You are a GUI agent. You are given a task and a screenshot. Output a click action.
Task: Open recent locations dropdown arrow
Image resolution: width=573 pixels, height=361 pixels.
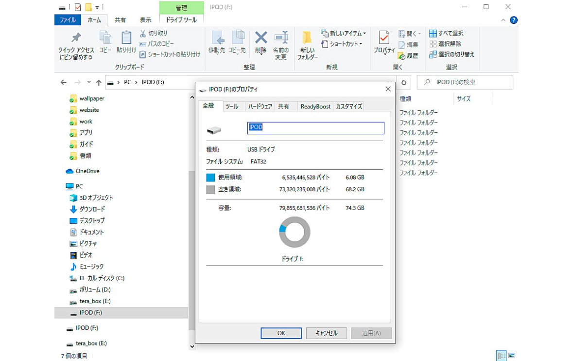(x=88, y=82)
